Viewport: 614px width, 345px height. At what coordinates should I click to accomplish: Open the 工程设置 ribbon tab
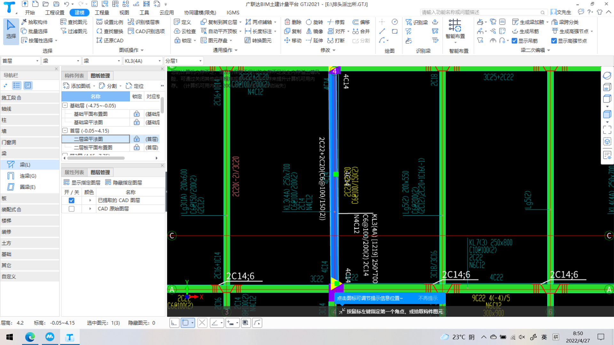tap(55, 12)
